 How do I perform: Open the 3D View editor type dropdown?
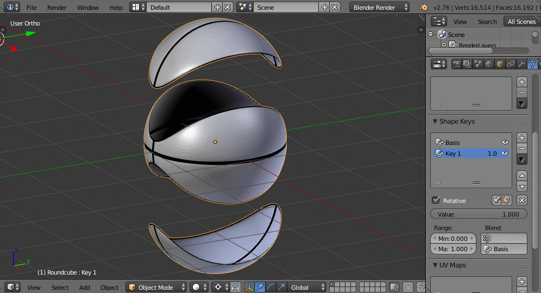tap(13, 287)
